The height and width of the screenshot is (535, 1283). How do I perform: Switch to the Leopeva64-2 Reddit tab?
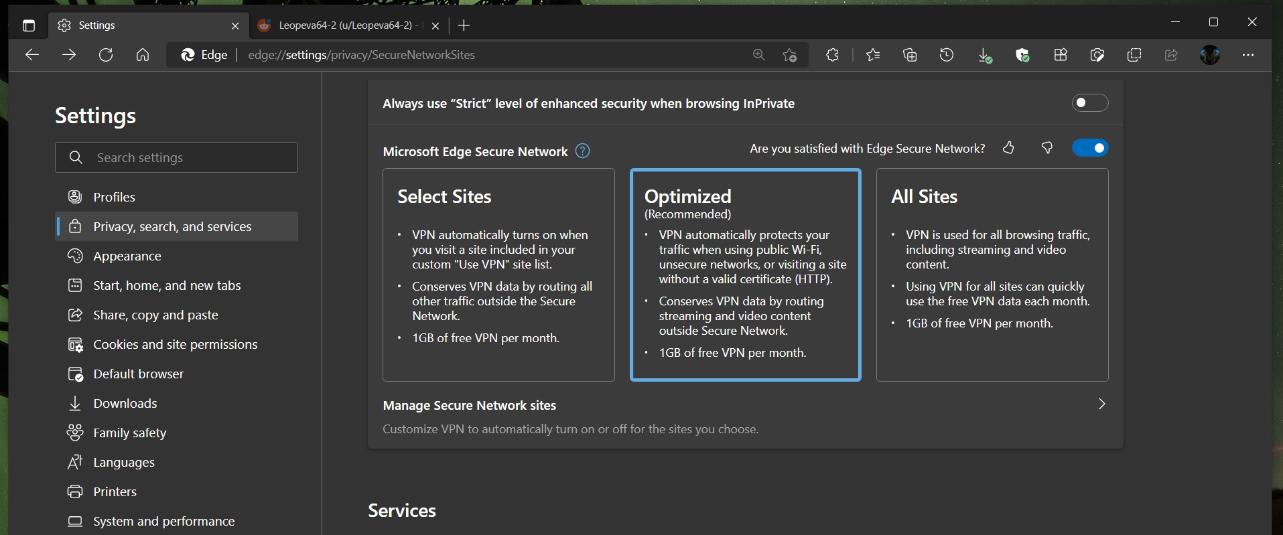(345, 25)
